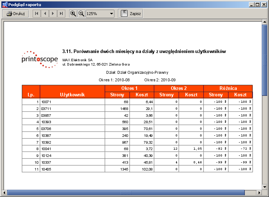Jump to the last report page
269x197 pixels.
coord(61,14)
